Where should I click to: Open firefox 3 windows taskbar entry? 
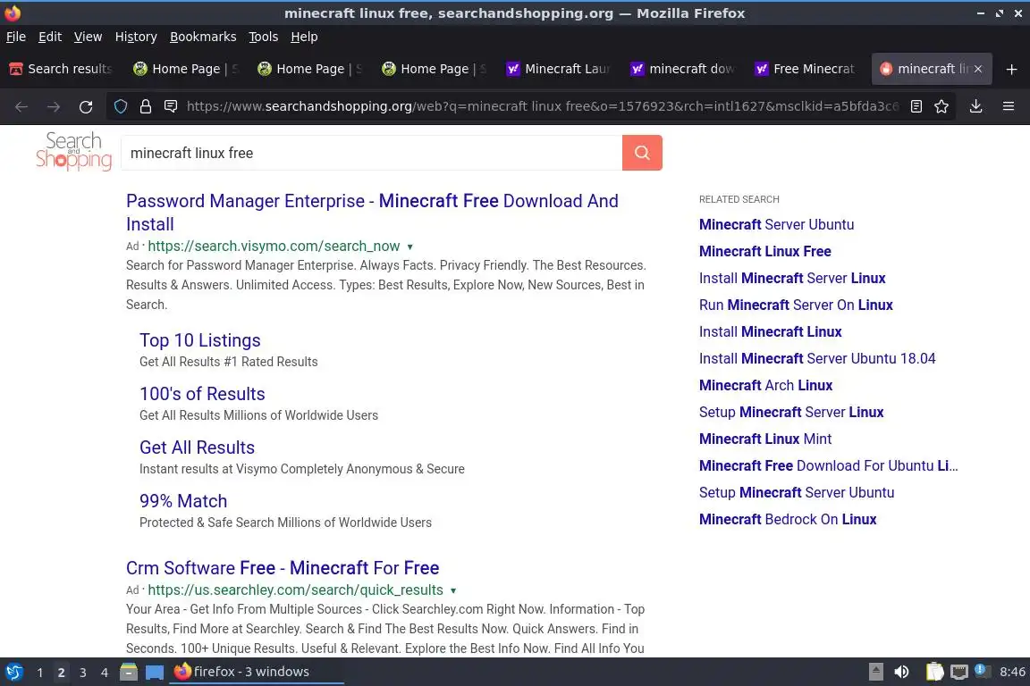(x=257, y=672)
